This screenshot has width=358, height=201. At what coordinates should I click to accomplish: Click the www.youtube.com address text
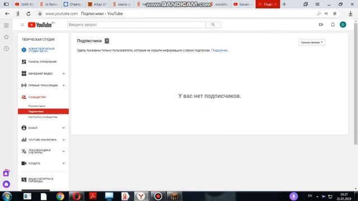62,13
